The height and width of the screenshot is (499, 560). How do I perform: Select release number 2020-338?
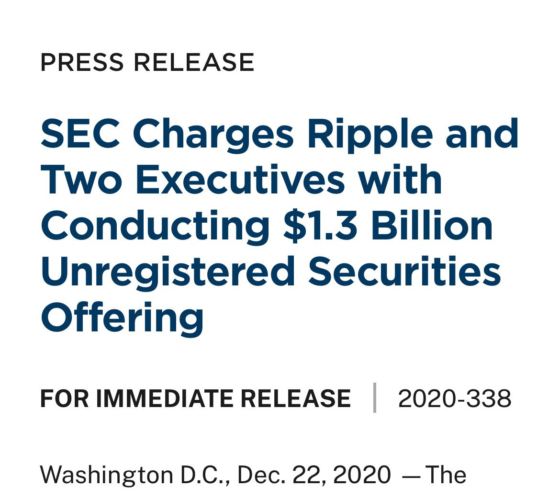[x=455, y=398]
